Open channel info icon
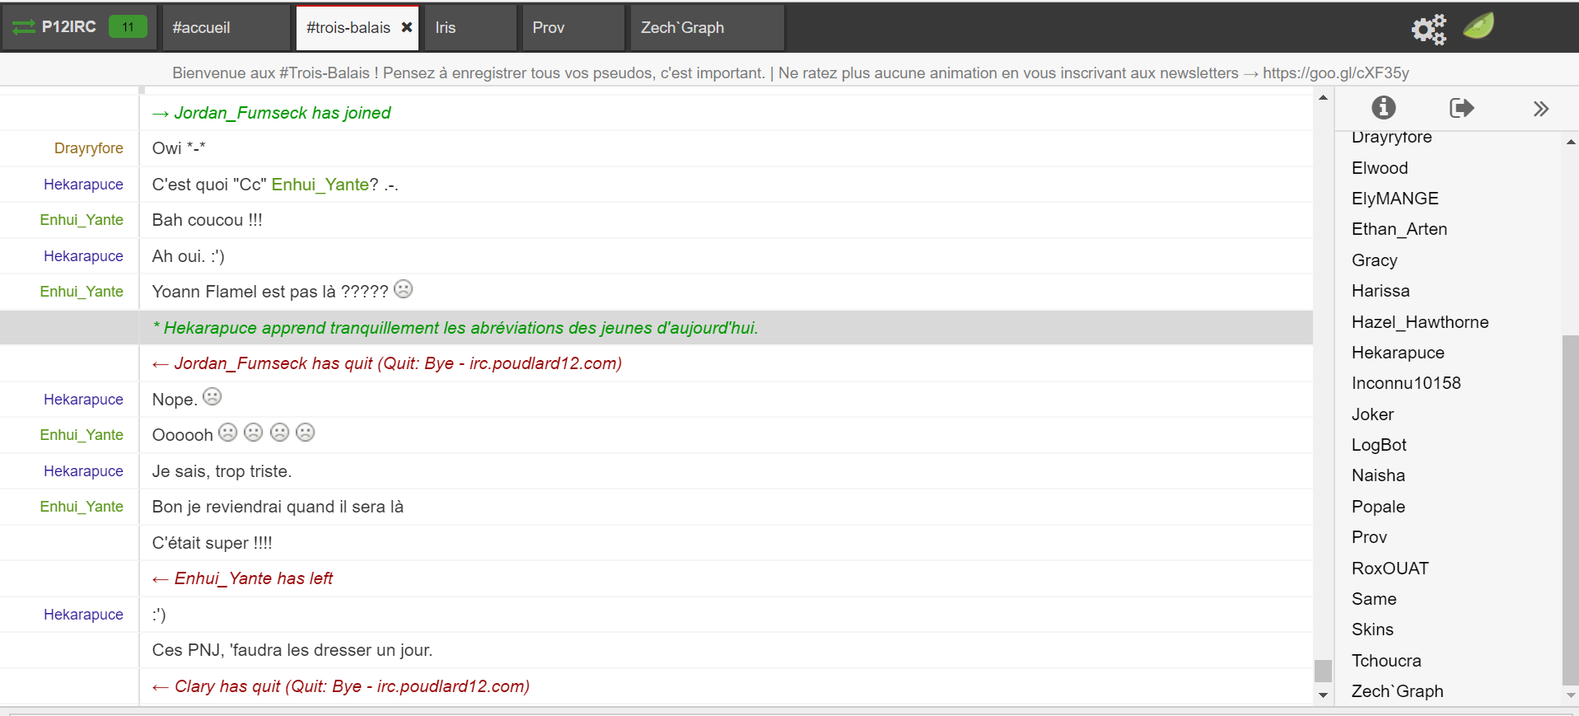1579x716 pixels. pos(1384,107)
